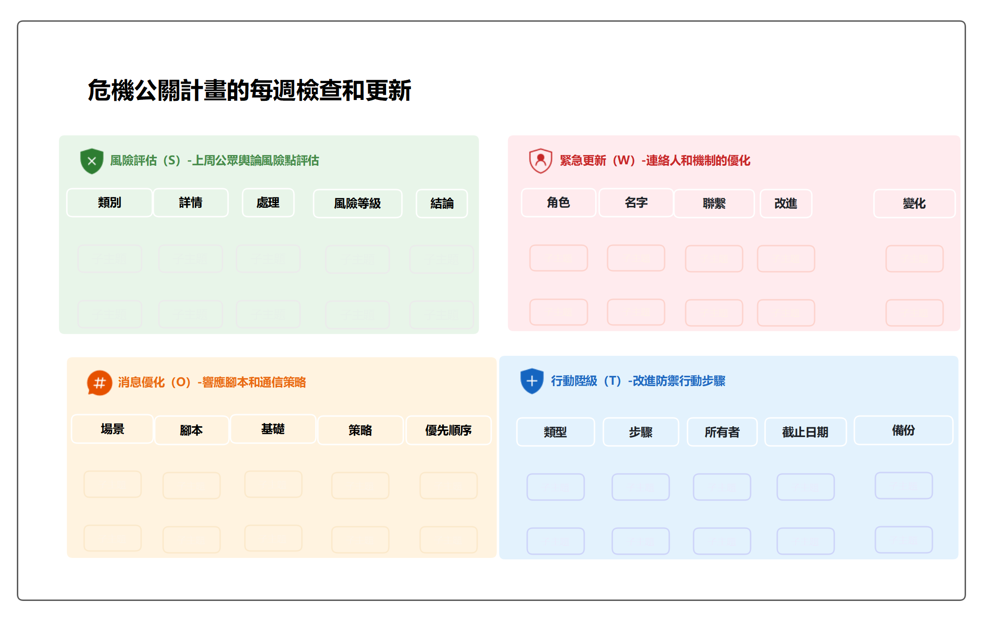Screen dimensions: 981x621
Task: Click the green shield icon for 風險評估
Action: (x=92, y=161)
